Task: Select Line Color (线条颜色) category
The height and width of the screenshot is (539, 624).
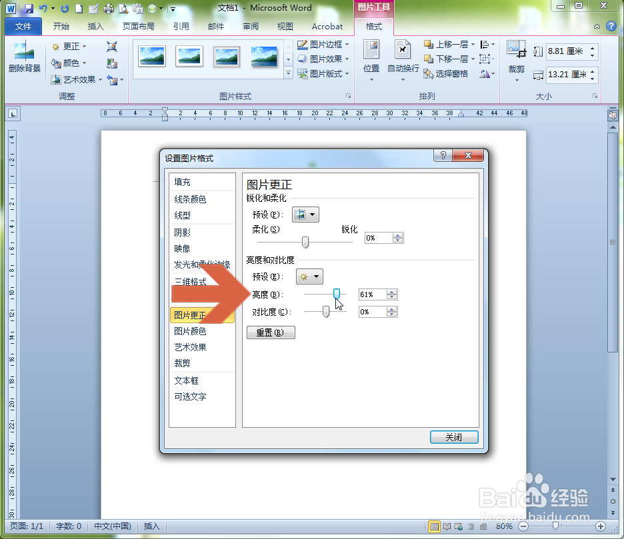Action: (x=190, y=199)
